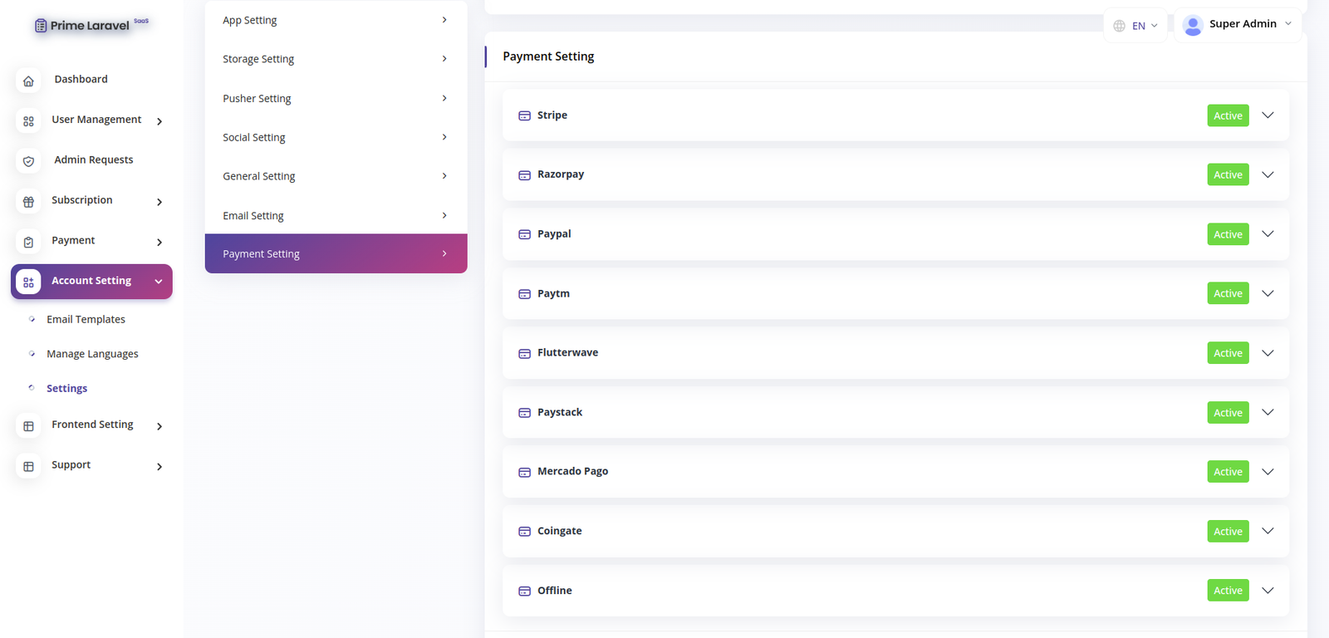
Task: Click the Active badge on Offline row
Action: [1228, 591]
